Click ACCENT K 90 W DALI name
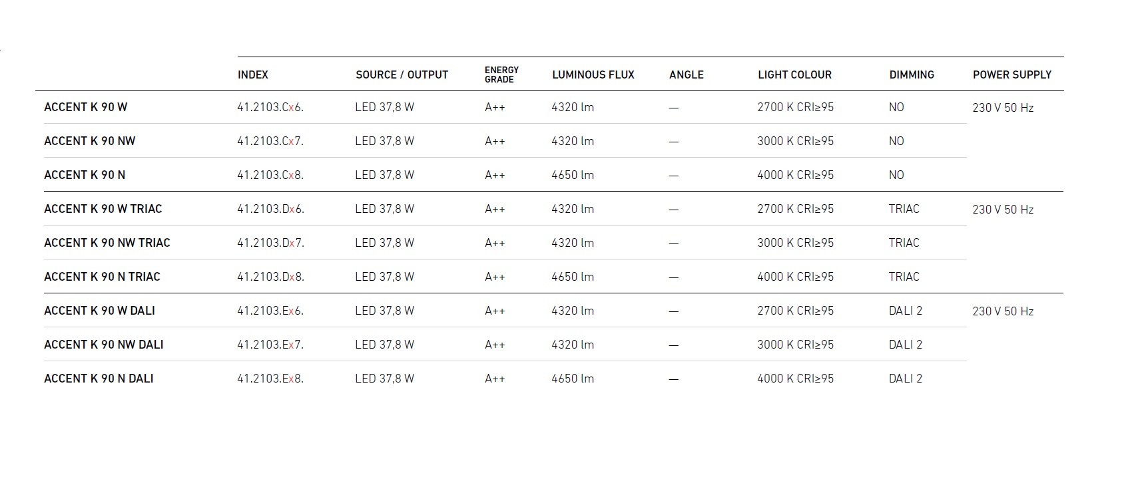This screenshot has width=1140, height=481. coord(99,311)
